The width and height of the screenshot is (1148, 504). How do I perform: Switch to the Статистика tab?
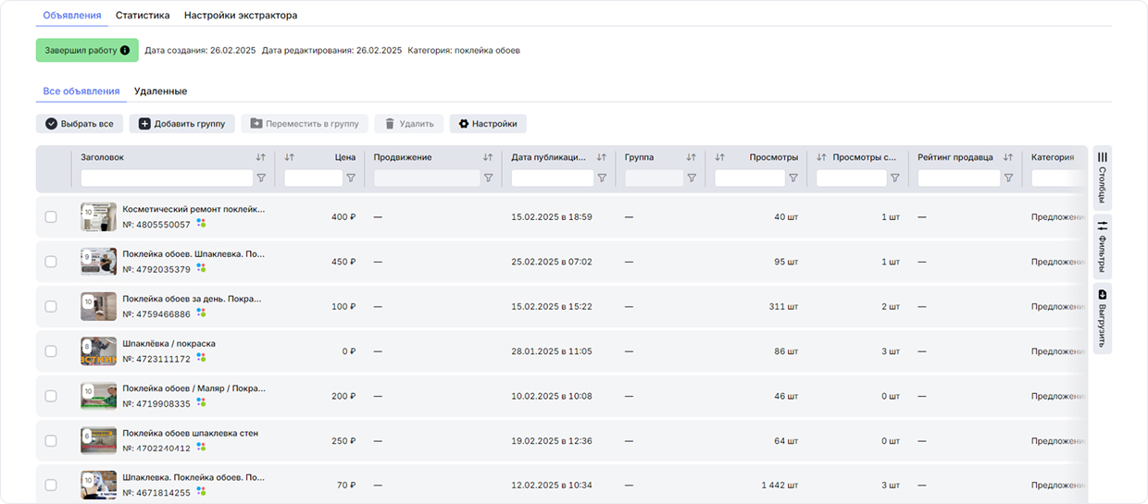tap(143, 16)
